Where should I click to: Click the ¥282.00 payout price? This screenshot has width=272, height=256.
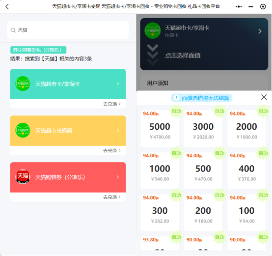(160, 221)
